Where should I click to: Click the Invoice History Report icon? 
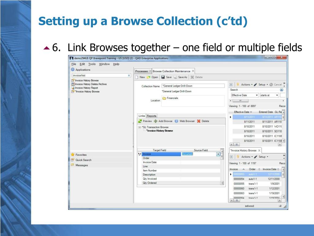pos(73,88)
